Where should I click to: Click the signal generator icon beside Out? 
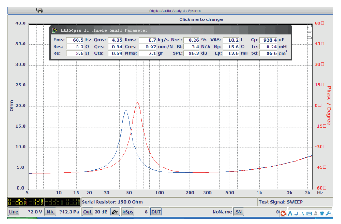(x=115, y=212)
